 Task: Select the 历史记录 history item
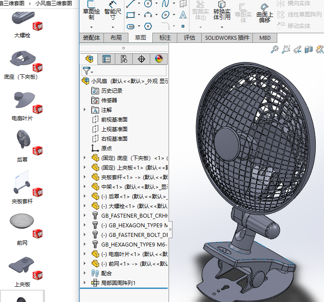112,91
